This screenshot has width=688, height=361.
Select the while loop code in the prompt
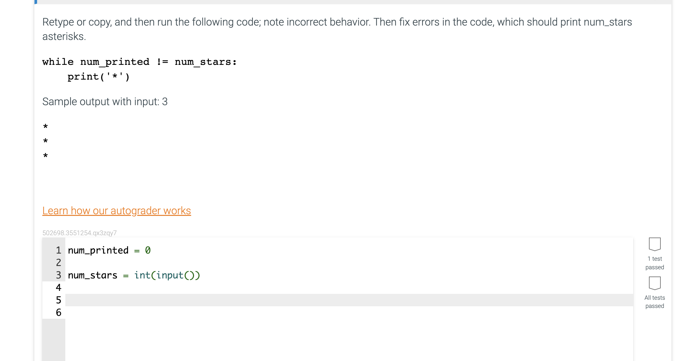pos(139,62)
